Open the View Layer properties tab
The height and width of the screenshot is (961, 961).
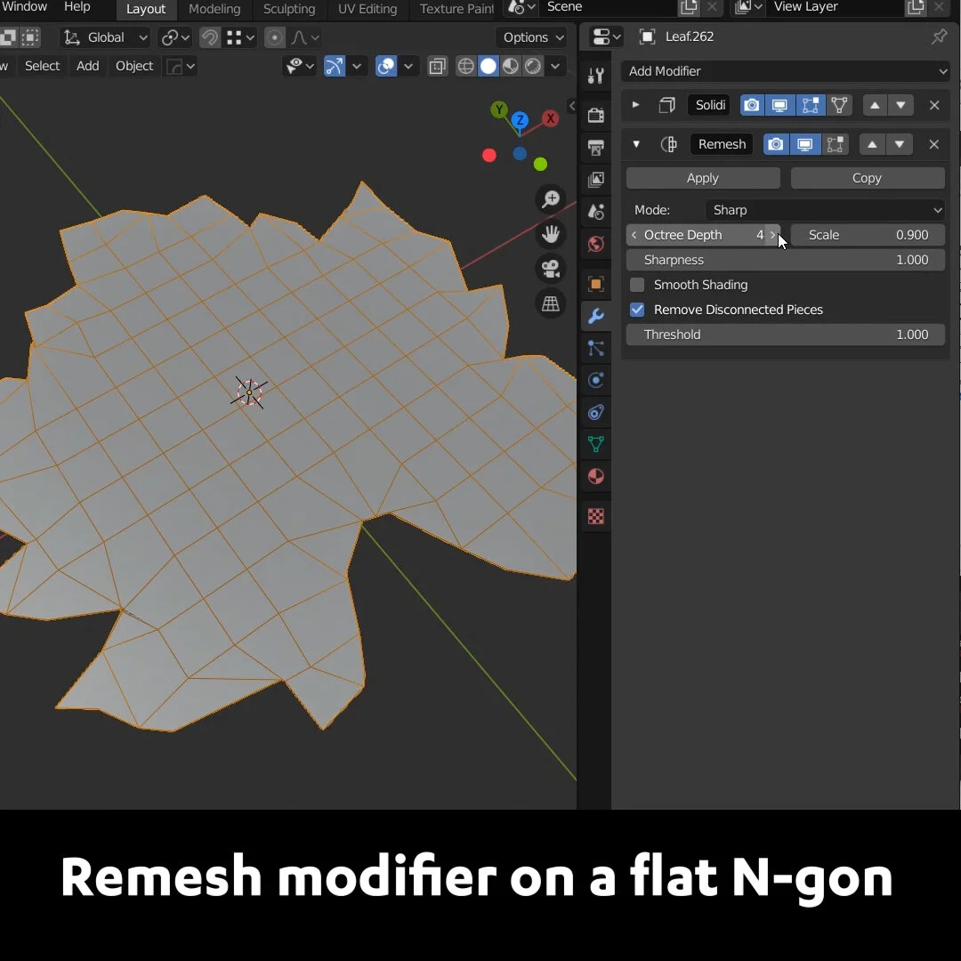(595, 180)
